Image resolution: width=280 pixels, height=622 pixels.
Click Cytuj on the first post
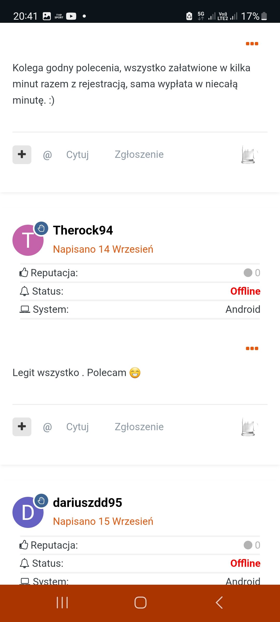click(77, 155)
